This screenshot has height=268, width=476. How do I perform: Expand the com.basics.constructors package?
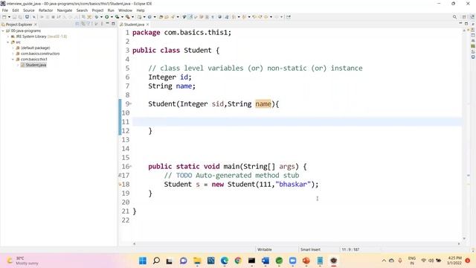13,54
